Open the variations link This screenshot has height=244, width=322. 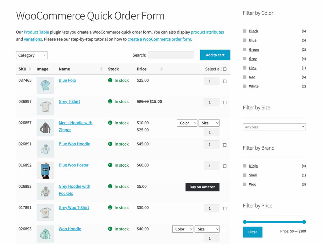(33, 39)
